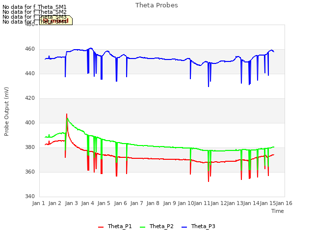Viewport: 314px width, 236px height.
Task: Click the 460 y-axis tick label
Action: (x=30, y=49)
